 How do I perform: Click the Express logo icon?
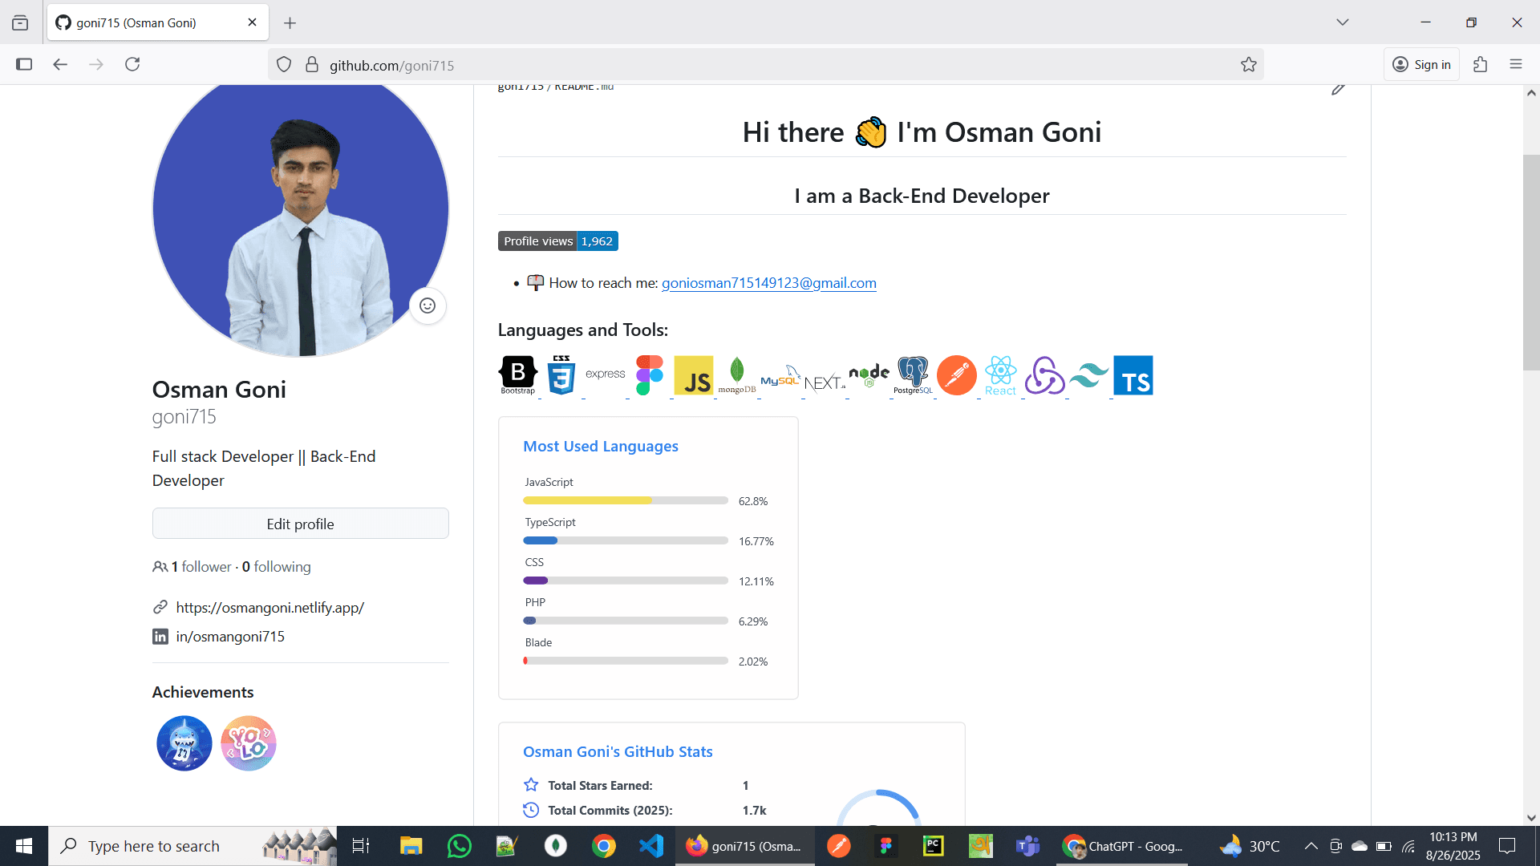click(606, 374)
